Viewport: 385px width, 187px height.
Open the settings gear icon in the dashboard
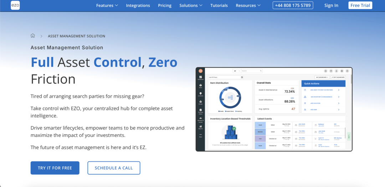[342, 71]
